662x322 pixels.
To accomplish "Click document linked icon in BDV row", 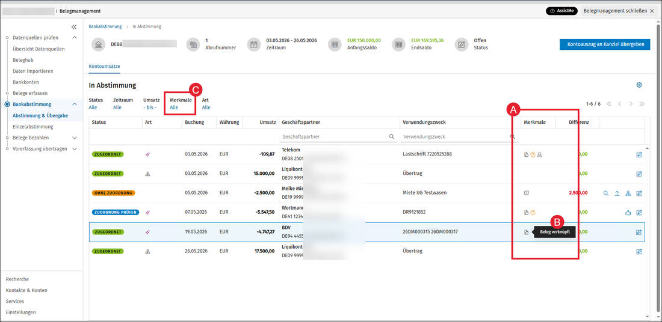I will point(526,232).
